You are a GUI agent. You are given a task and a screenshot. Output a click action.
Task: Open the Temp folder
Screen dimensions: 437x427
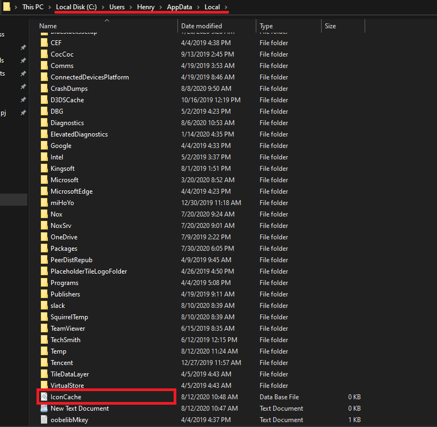59,351
